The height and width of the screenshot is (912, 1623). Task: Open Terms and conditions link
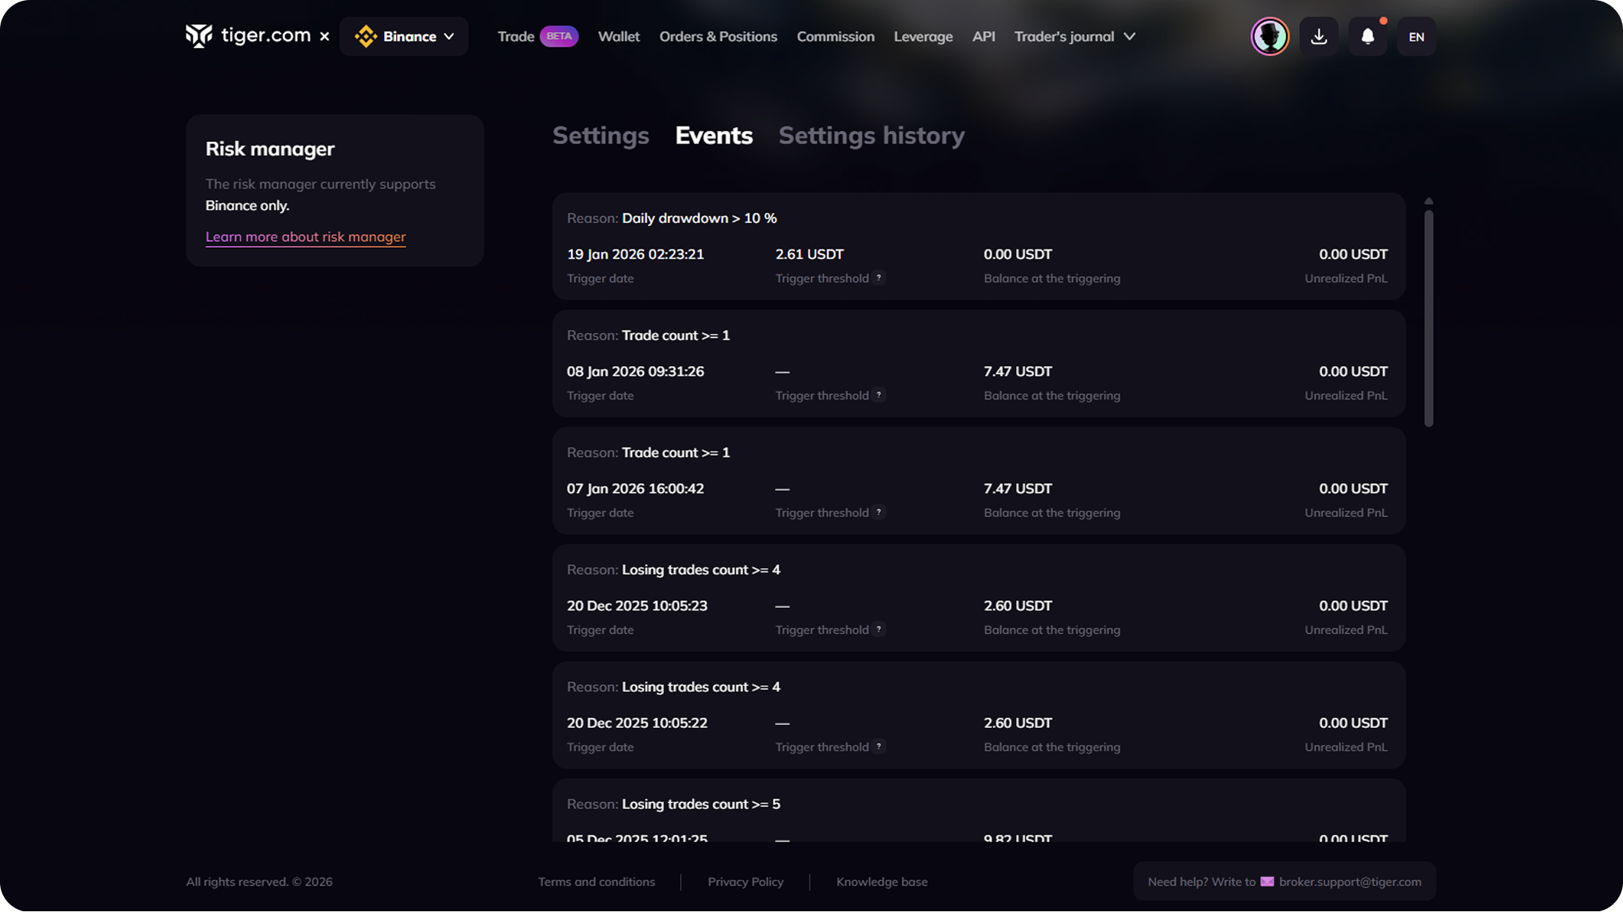[x=596, y=881]
